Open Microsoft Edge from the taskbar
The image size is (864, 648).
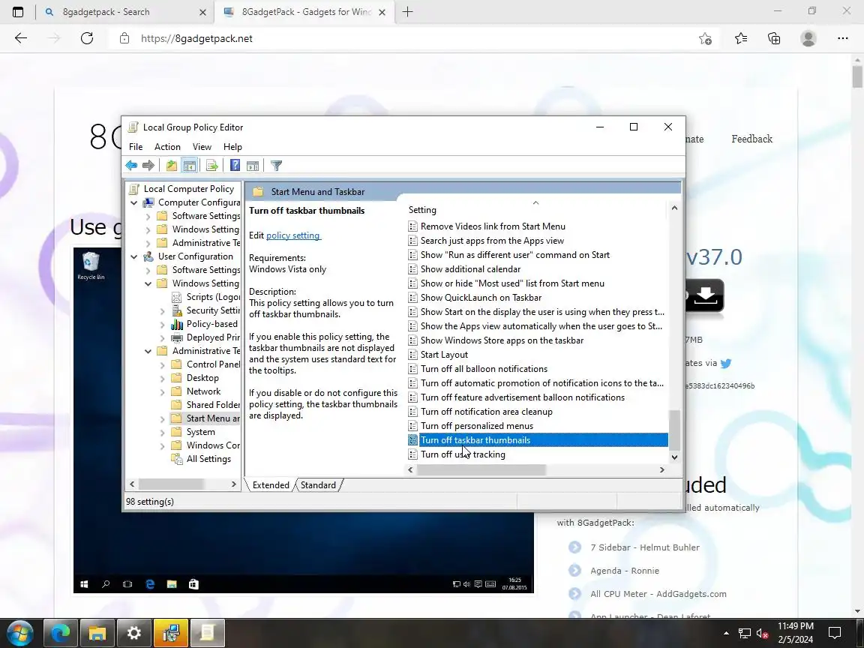tap(61, 633)
